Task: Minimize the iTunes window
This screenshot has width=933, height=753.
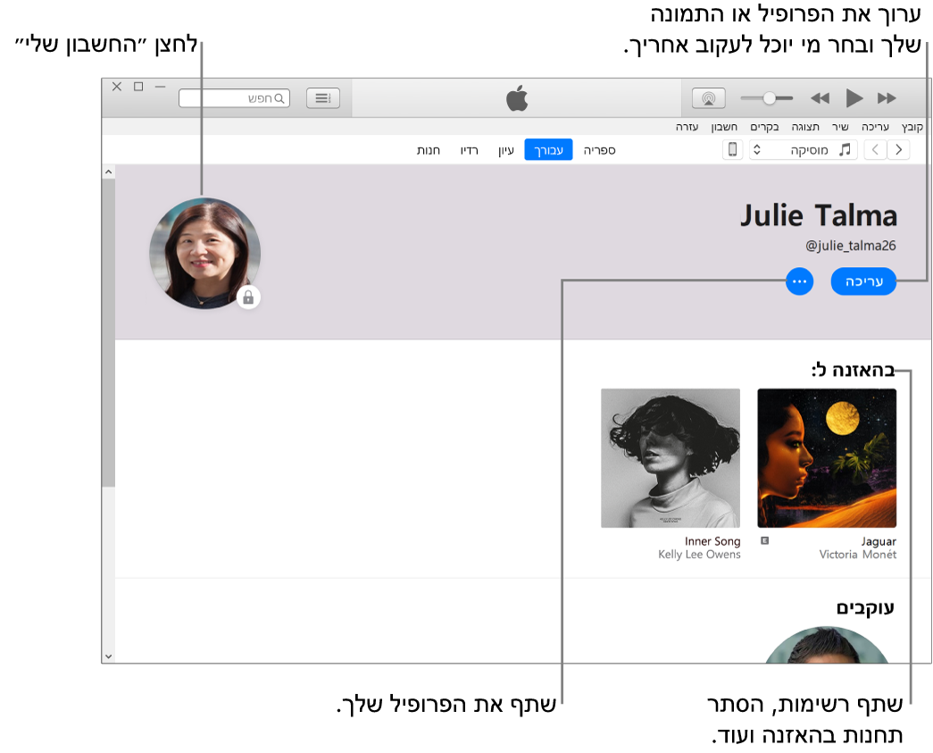Action: click(x=160, y=87)
